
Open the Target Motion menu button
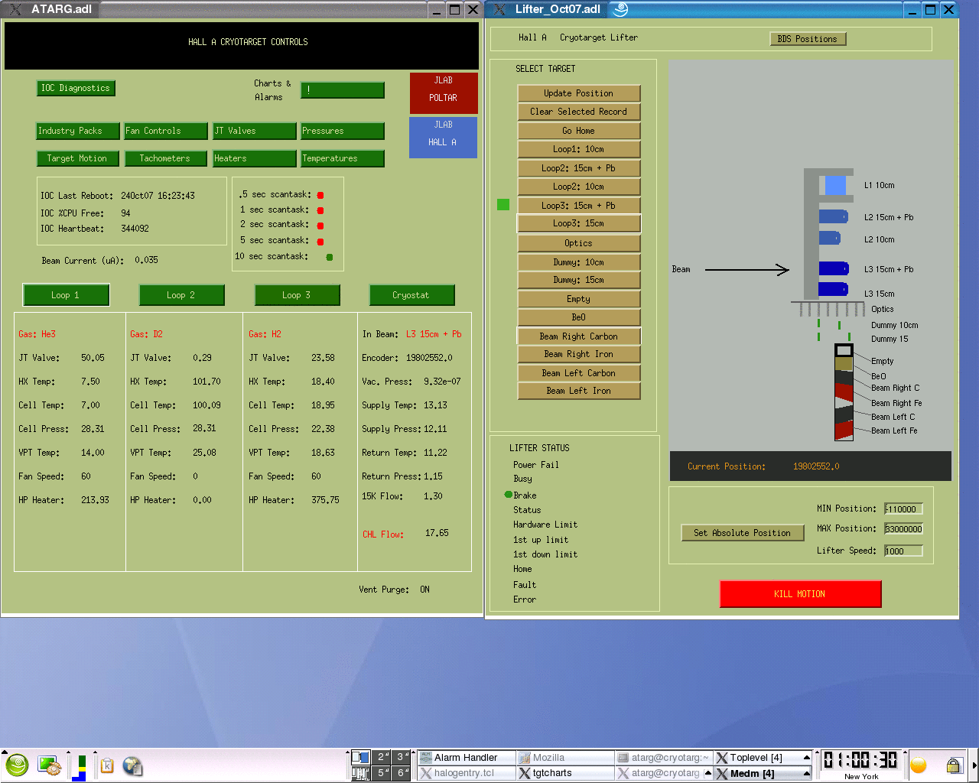(78, 158)
